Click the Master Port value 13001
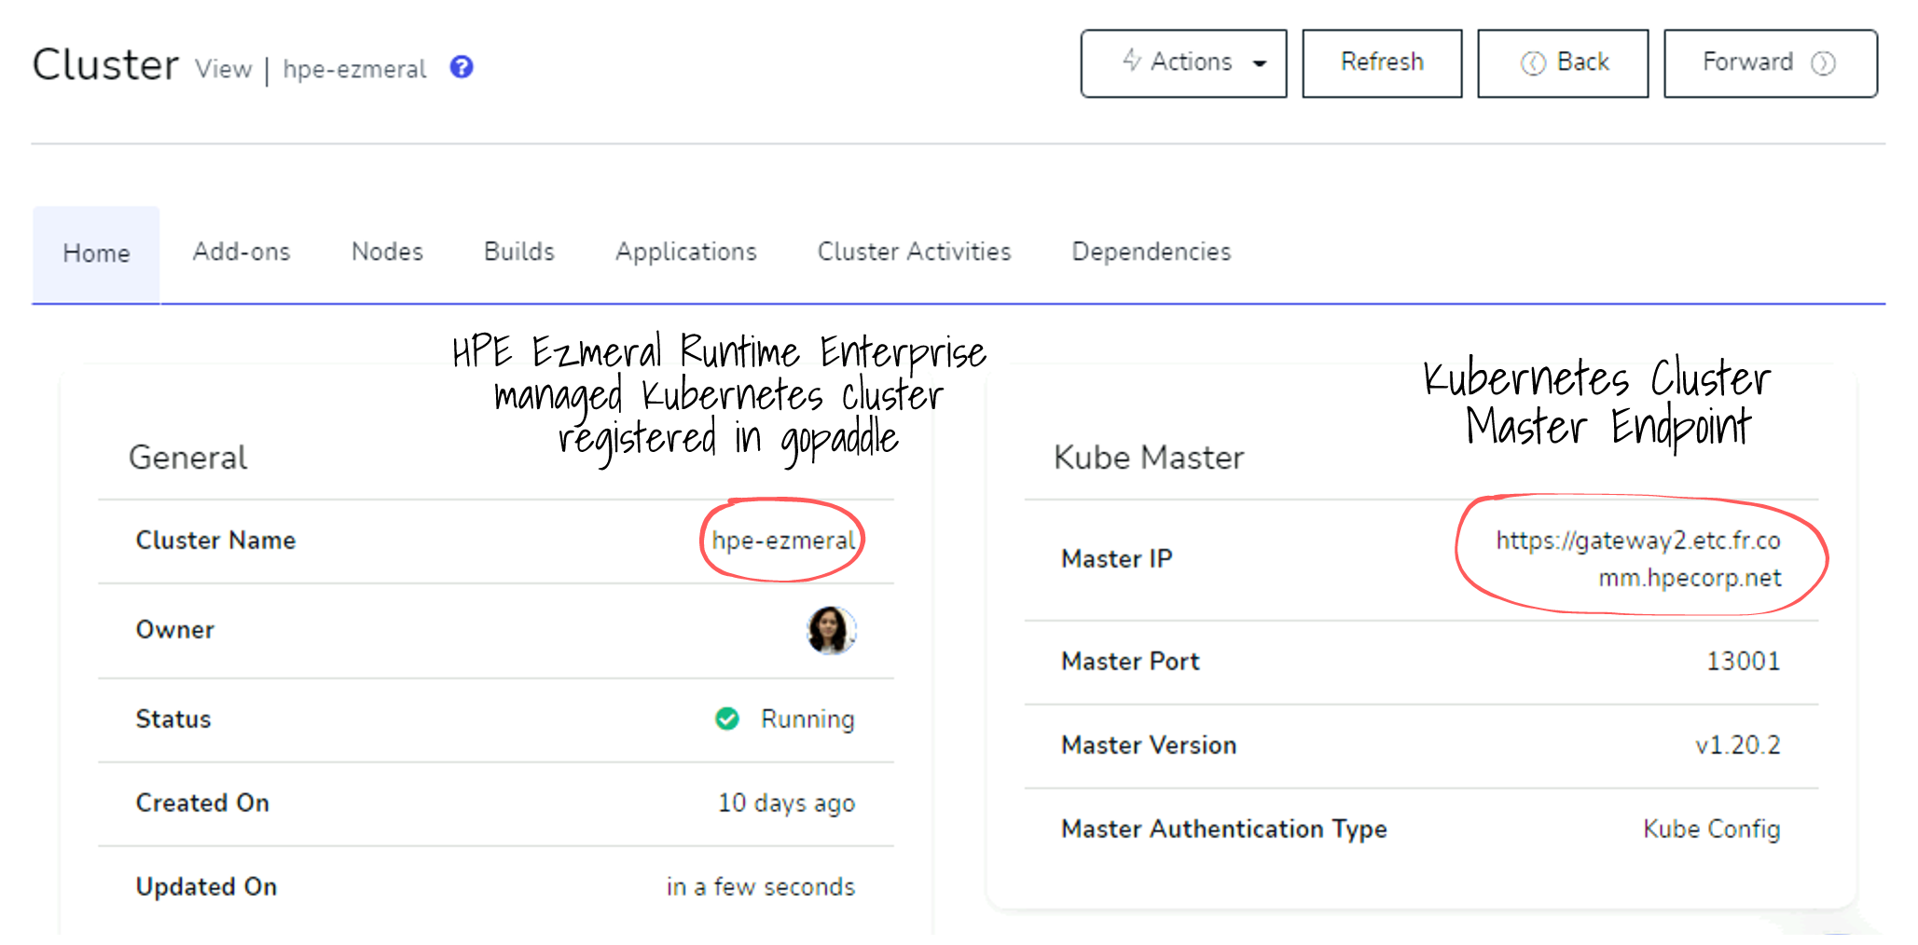1918x945 pixels. pyautogui.click(x=1743, y=662)
